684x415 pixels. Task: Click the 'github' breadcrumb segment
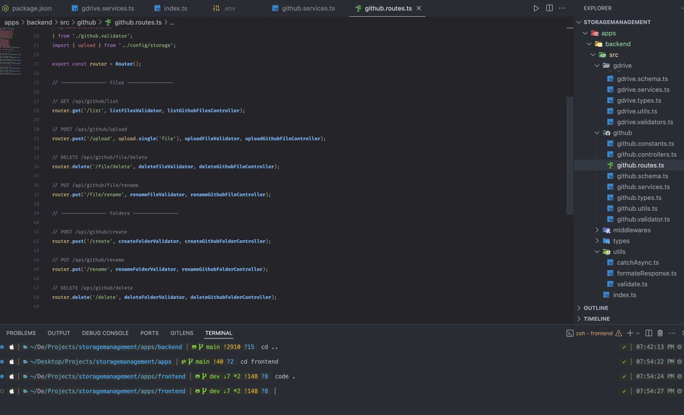click(x=86, y=22)
